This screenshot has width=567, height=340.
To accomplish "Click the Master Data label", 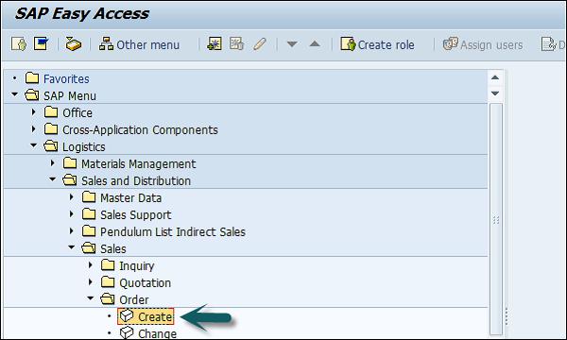I will 131,198.
